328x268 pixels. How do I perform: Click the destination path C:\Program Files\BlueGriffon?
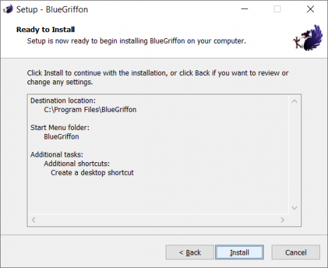pos(90,110)
